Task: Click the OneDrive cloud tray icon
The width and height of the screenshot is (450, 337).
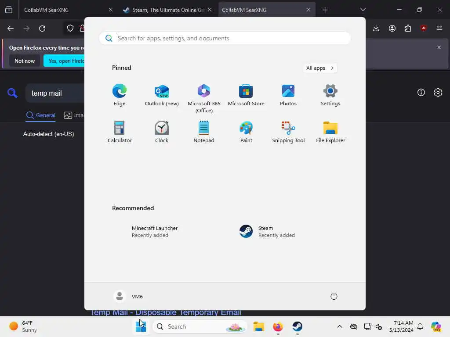Action: click(x=354, y=326)
